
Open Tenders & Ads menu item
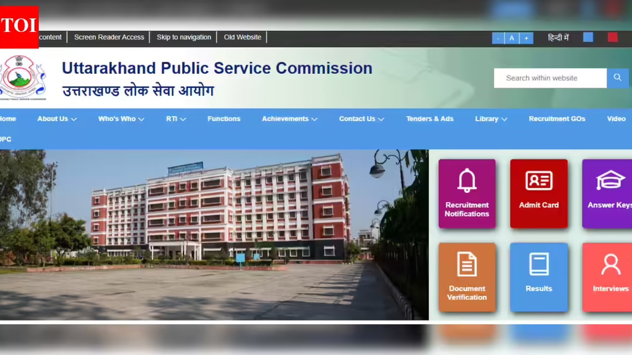[x=430, y=119]
